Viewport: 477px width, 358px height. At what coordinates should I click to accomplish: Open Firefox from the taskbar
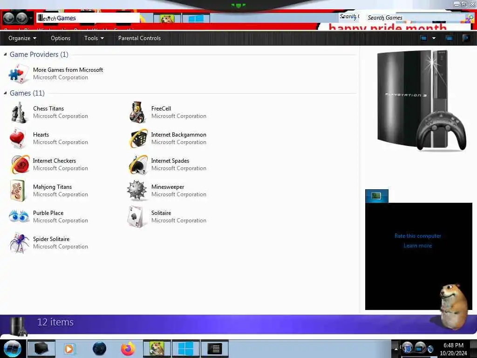click(x=128, y=349)
